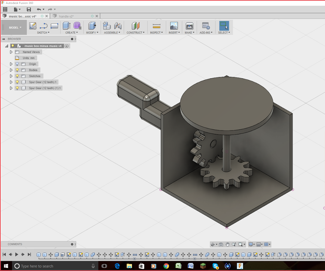Screen dimensions: 325x271
Task: Click the Save disk icon
Action: coord(29,10)
